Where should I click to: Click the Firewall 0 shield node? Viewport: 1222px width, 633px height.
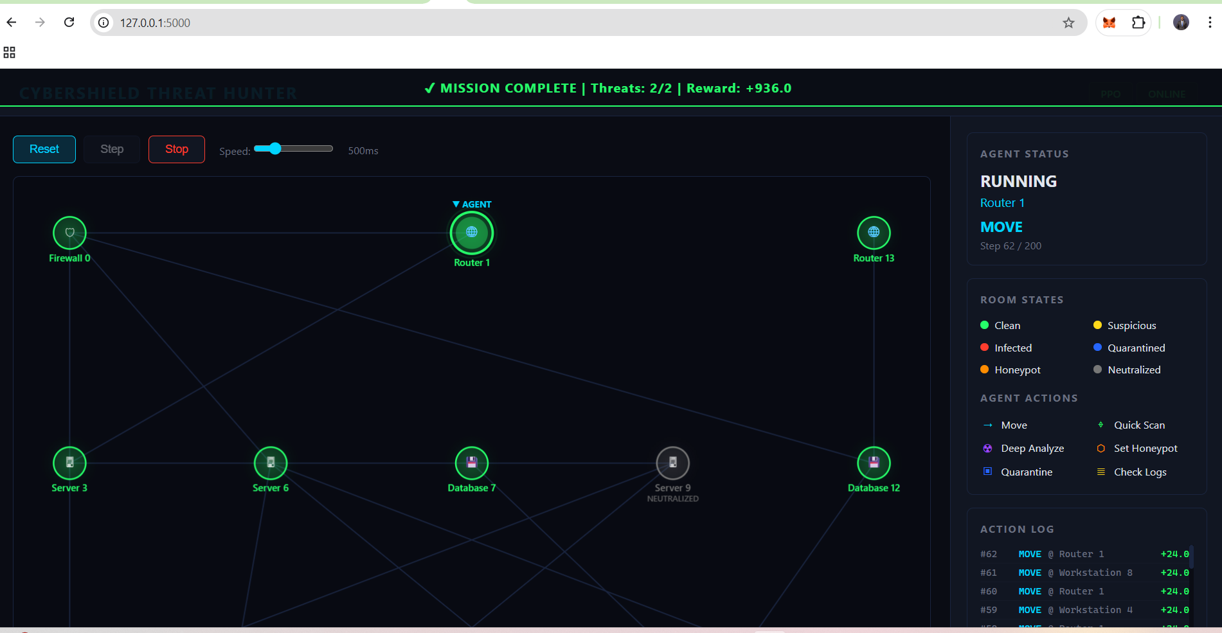coord(69,233)
